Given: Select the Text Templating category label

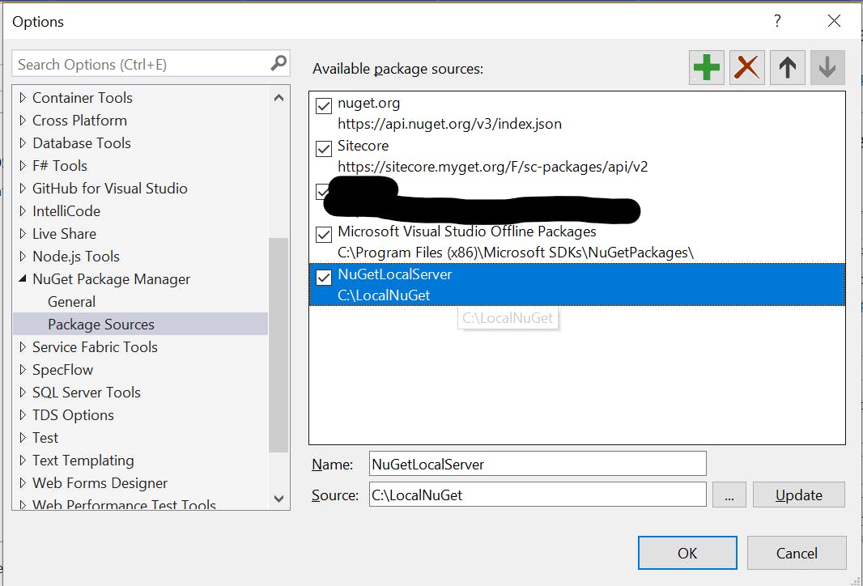Looking at the screenshot, I should coord(83,460).
